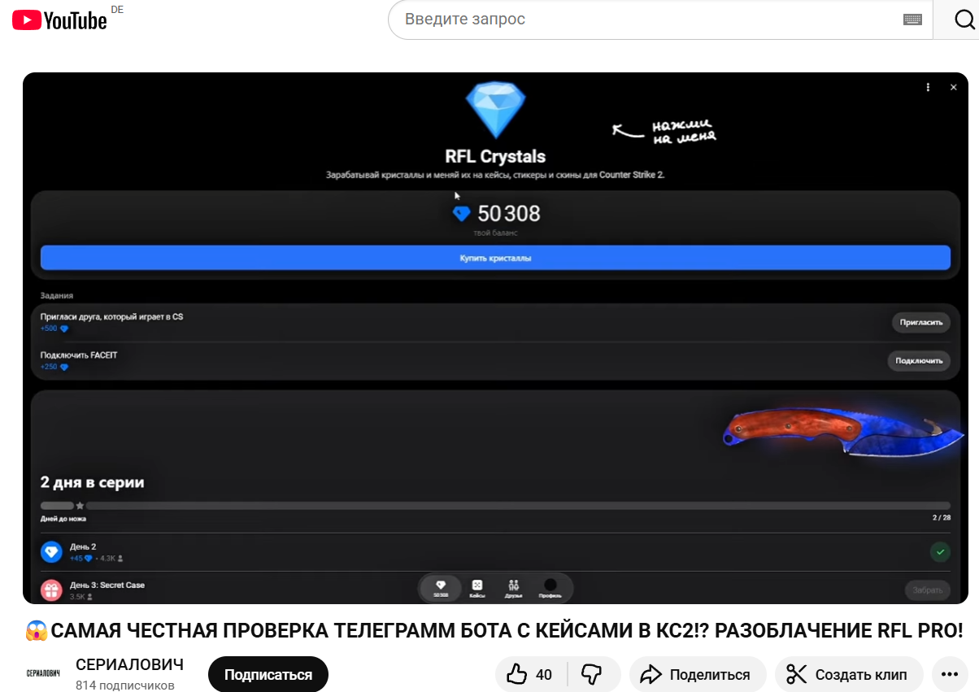
Task: Click the Пригласи друга task text
Action: coord(111,316)
